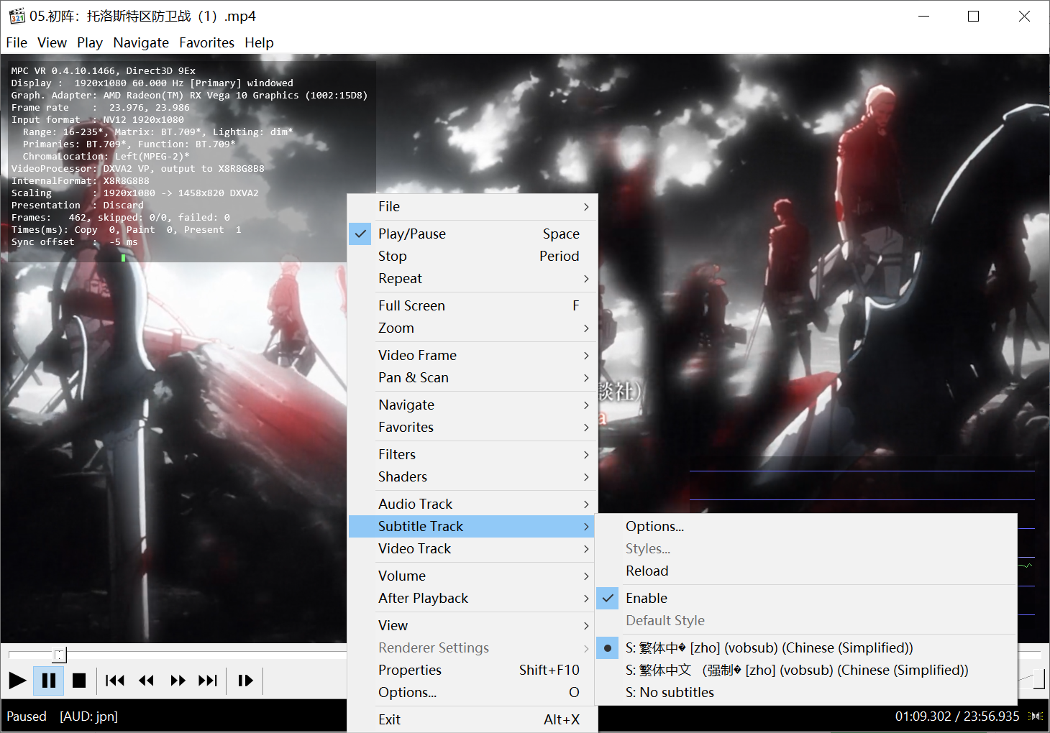Reload subtitles from the submenu
Screen dimensions: 1050x733
(647, 570)
